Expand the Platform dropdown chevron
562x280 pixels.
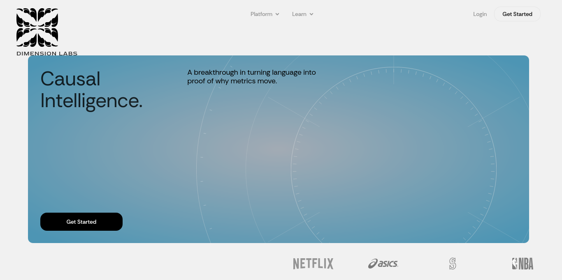(277, 14)
